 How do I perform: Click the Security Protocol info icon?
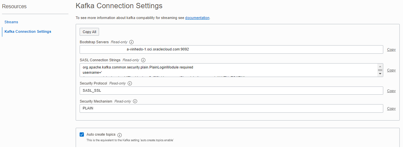(x=130, y=84)
